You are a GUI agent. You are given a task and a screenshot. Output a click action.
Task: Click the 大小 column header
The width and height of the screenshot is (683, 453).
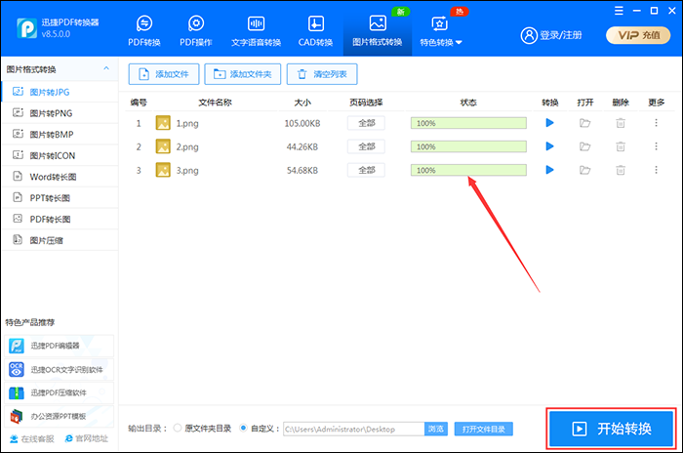[302, 103]
